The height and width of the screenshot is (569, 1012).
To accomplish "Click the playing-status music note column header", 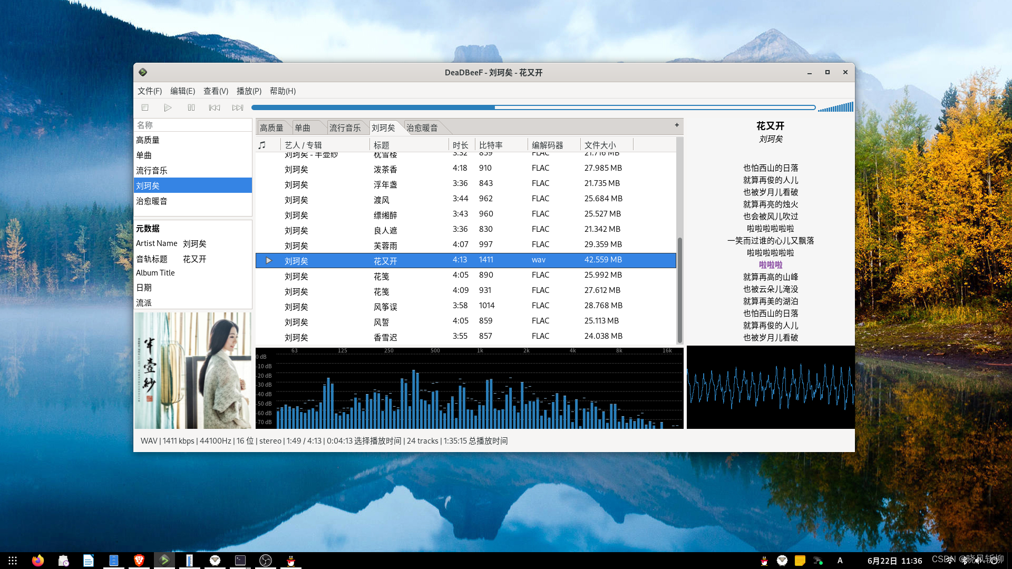I will [x=262, y=145].
